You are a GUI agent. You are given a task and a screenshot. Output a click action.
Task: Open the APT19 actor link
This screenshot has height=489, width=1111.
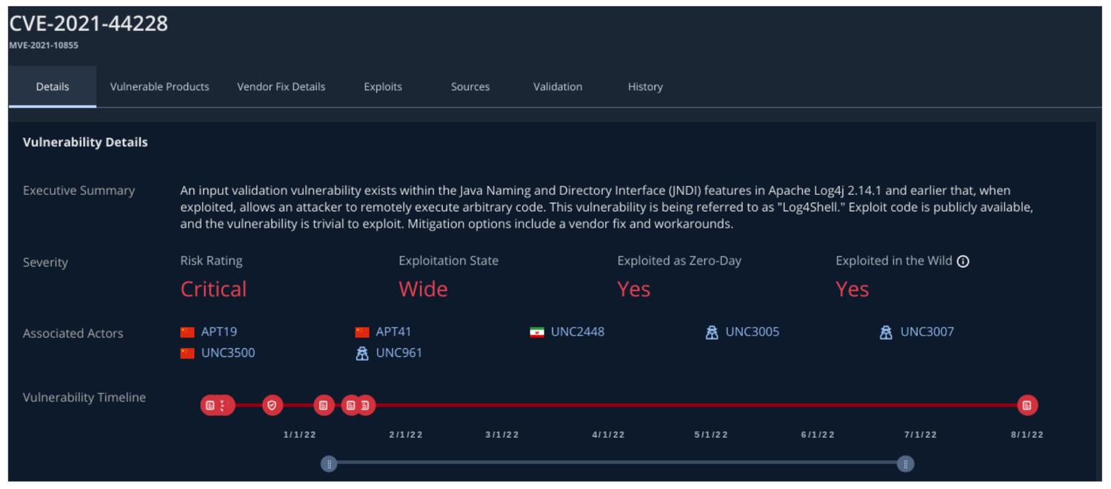coord(219,332)
